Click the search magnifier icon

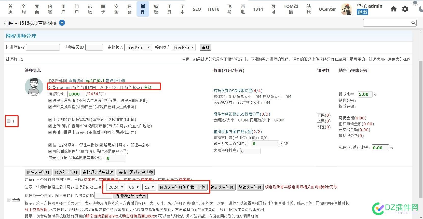pyautogui.click(x=413, y=23)
